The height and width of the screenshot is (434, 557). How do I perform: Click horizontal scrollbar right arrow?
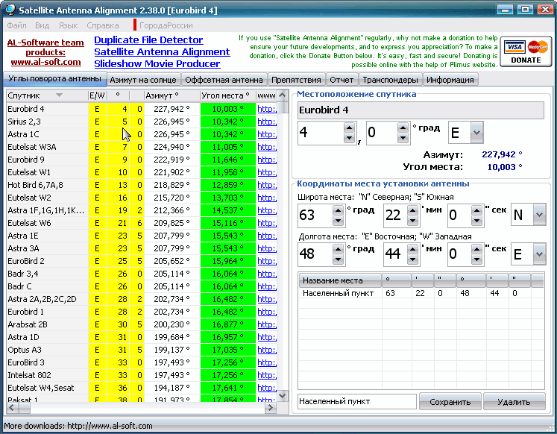pyautogui.click(x=271, y=408)
